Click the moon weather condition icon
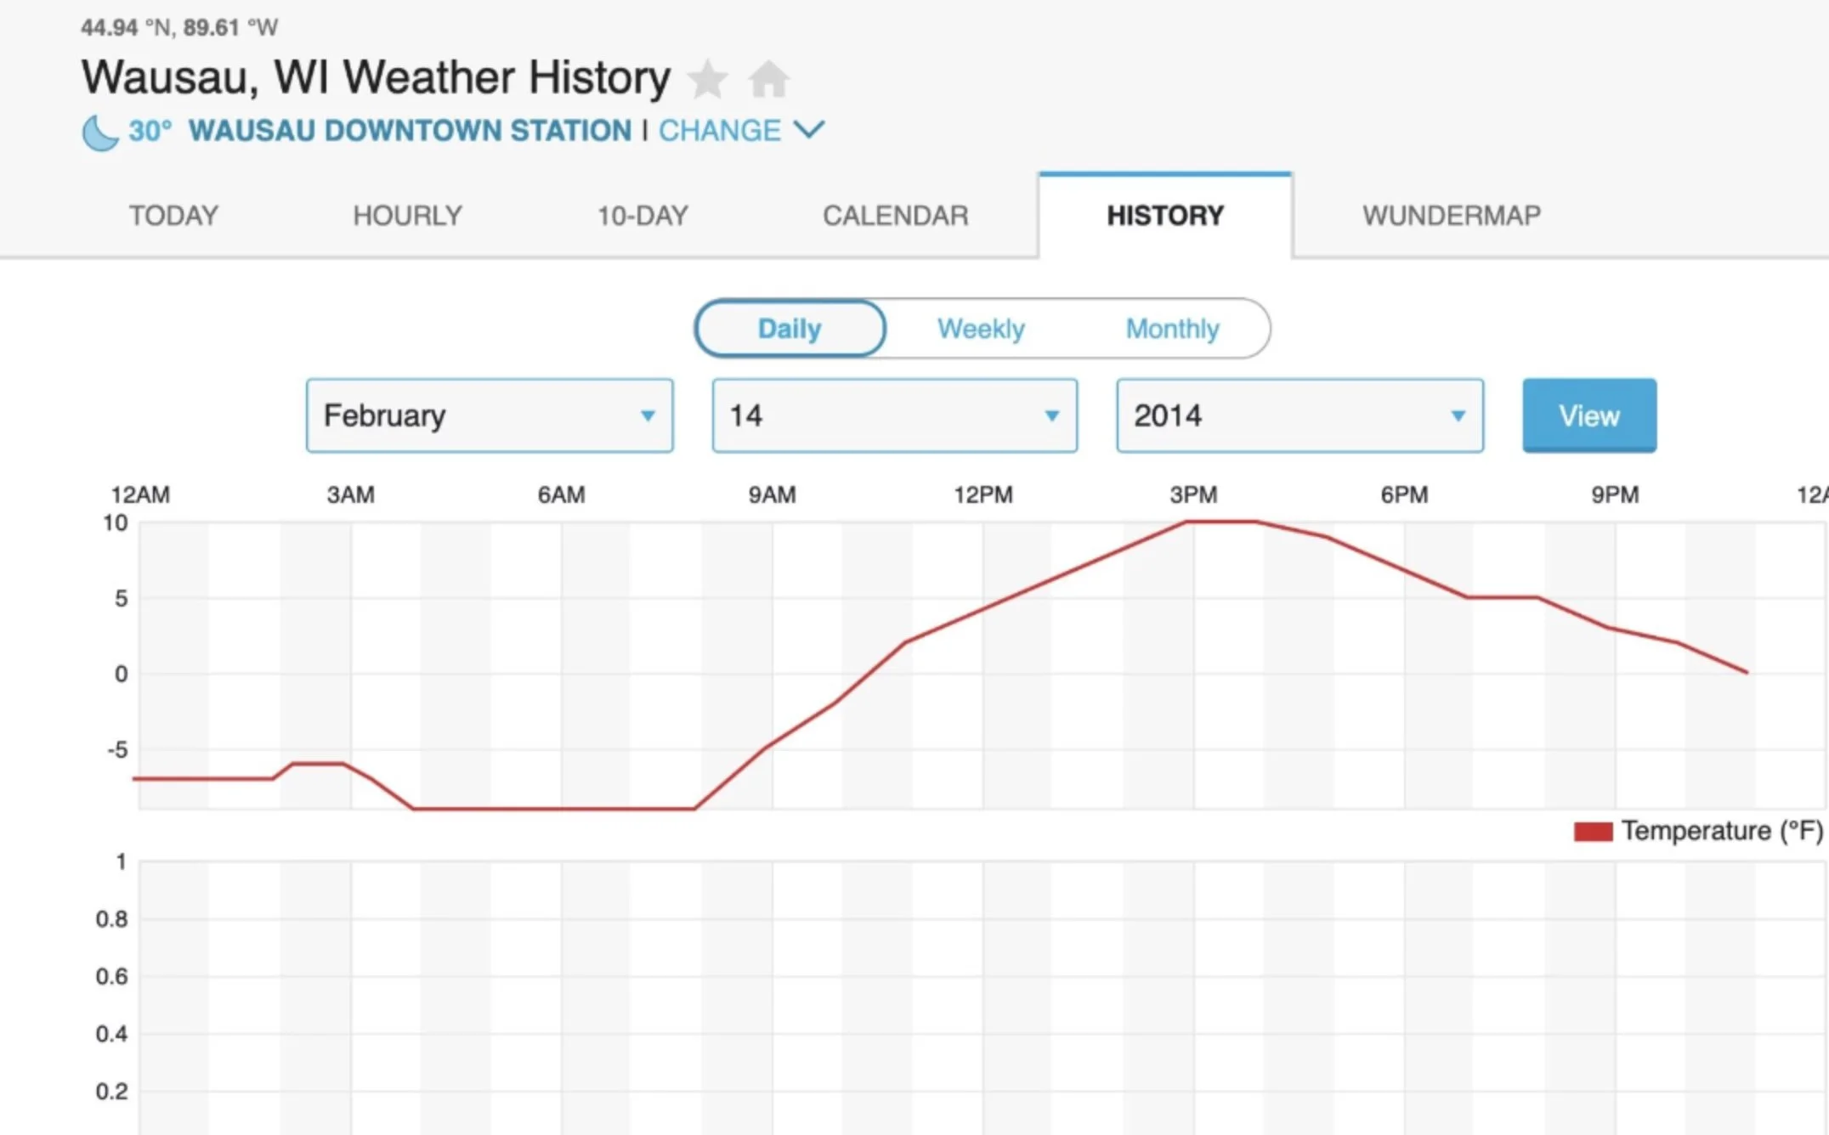 point(99,133)
